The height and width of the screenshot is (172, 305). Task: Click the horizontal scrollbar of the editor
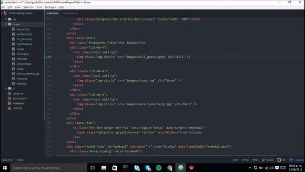[x=167, y=156]
